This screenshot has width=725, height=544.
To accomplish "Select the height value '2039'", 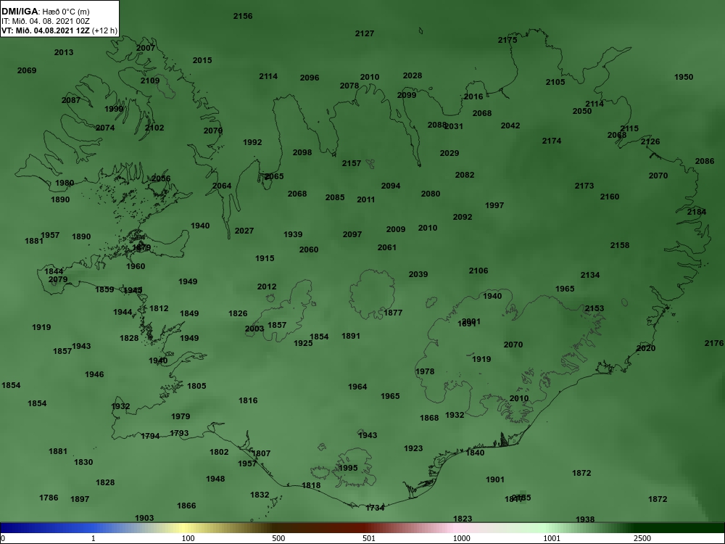I will click(418, 274).
